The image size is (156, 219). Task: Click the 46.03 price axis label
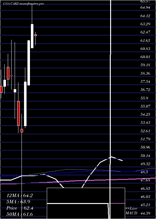coord(145,197)
